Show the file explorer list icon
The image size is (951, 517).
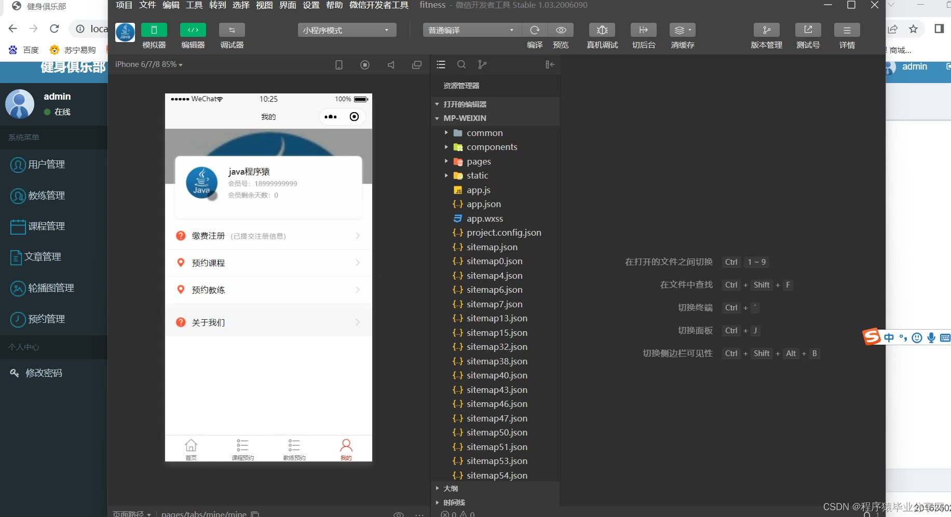pyautogui.click(x=441, y=65)
